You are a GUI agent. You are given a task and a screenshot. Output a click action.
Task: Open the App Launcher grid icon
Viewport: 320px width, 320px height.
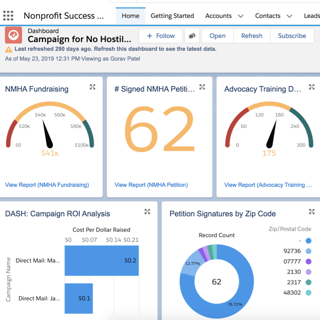coord(8,15)
